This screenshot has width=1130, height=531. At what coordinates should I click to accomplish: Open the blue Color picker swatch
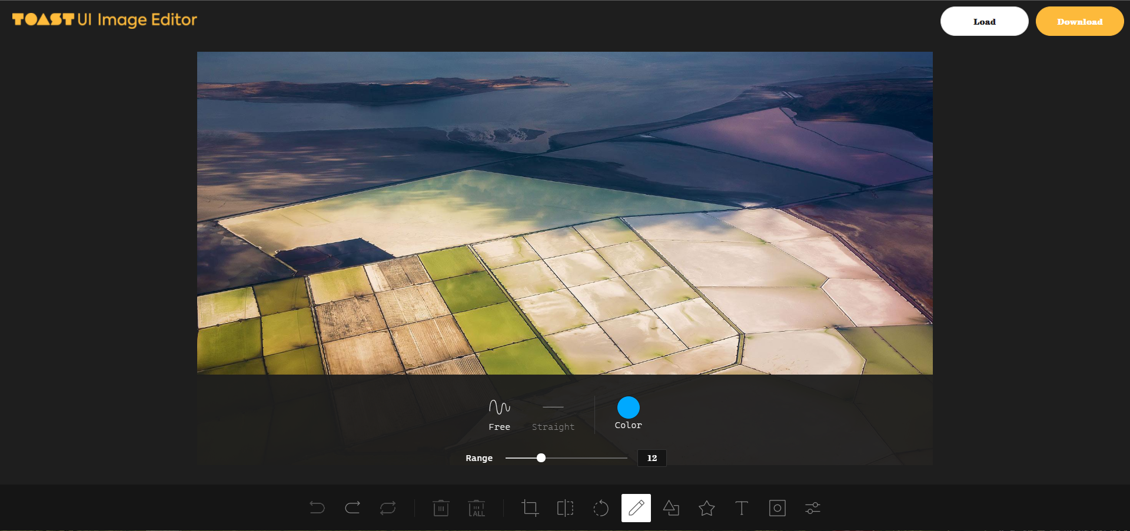pyautogui.click(x=629, y=408)
